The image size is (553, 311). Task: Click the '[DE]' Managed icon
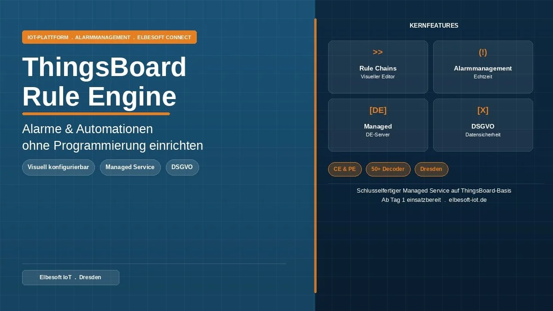click(x=378, y=111)
